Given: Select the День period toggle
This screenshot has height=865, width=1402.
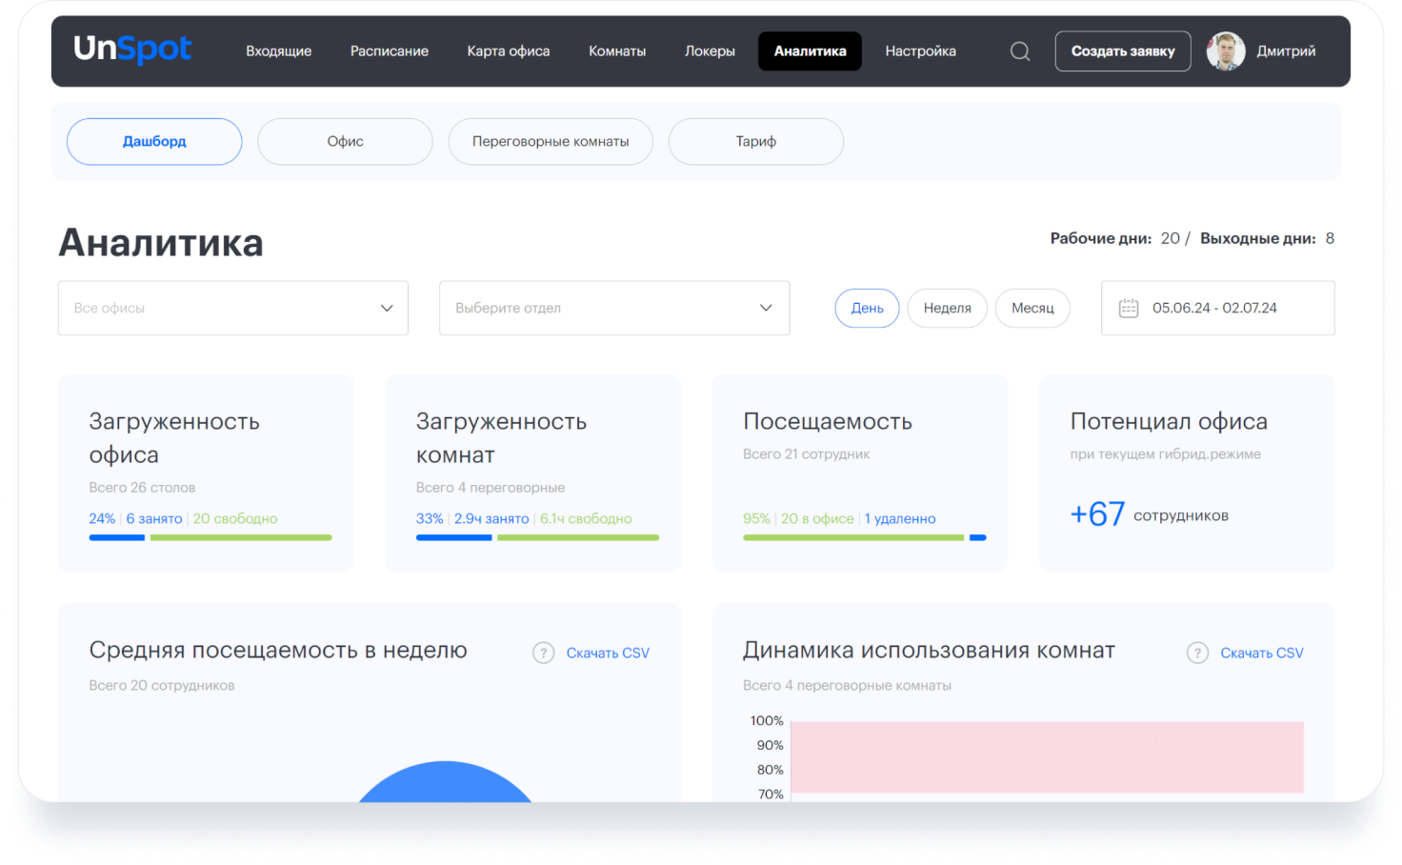Looking at the screenshot, I should 867,308.
